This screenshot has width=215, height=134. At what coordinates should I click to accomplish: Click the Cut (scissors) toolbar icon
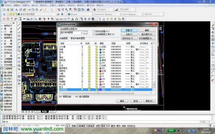pos(29,10)
